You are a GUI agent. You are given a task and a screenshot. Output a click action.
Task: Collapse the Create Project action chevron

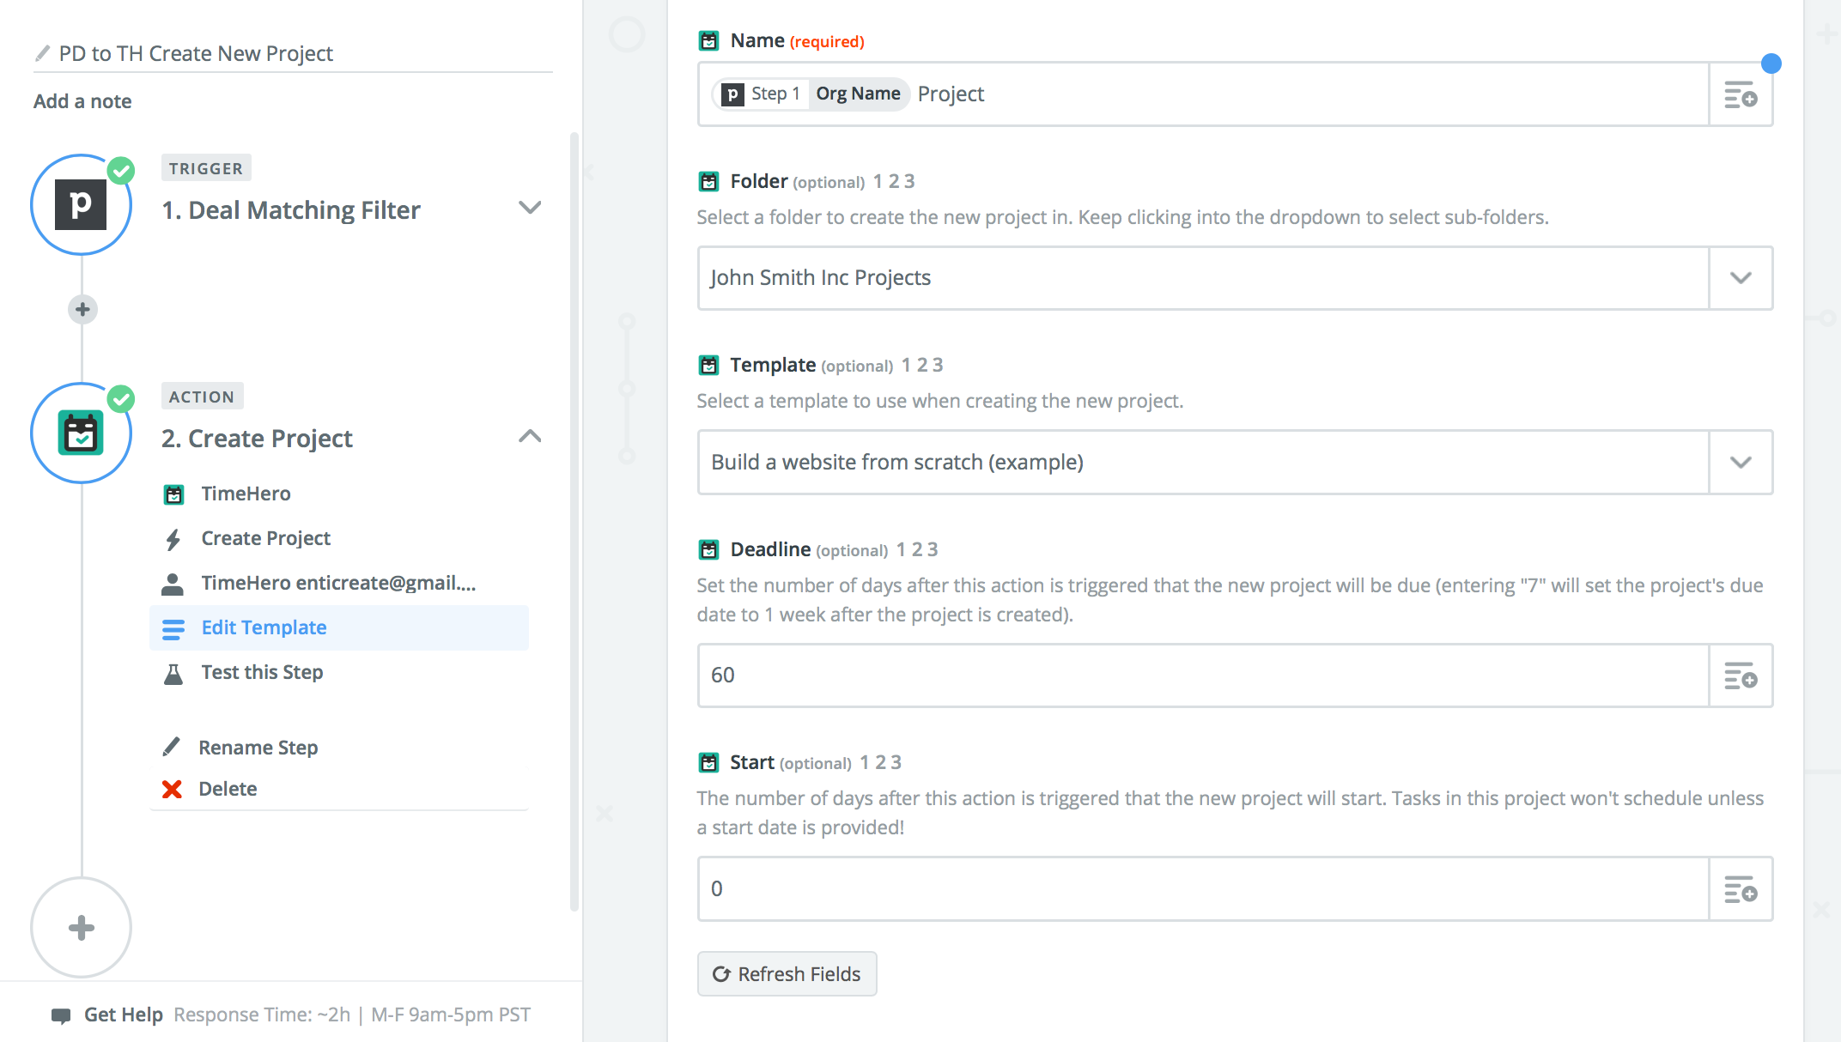pos(530,436)
